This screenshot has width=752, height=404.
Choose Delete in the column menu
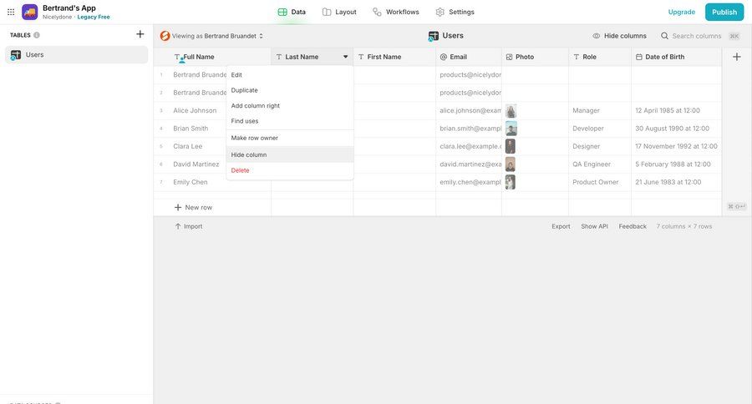tap(290, 170)
